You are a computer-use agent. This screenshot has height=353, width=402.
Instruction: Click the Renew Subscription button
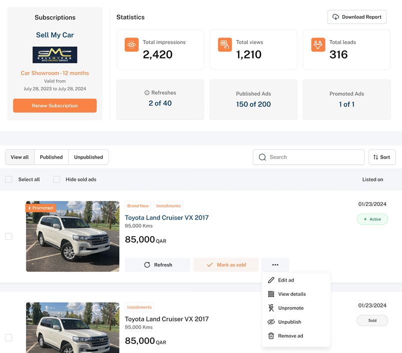pyautogui.click(x=55, y=105)
